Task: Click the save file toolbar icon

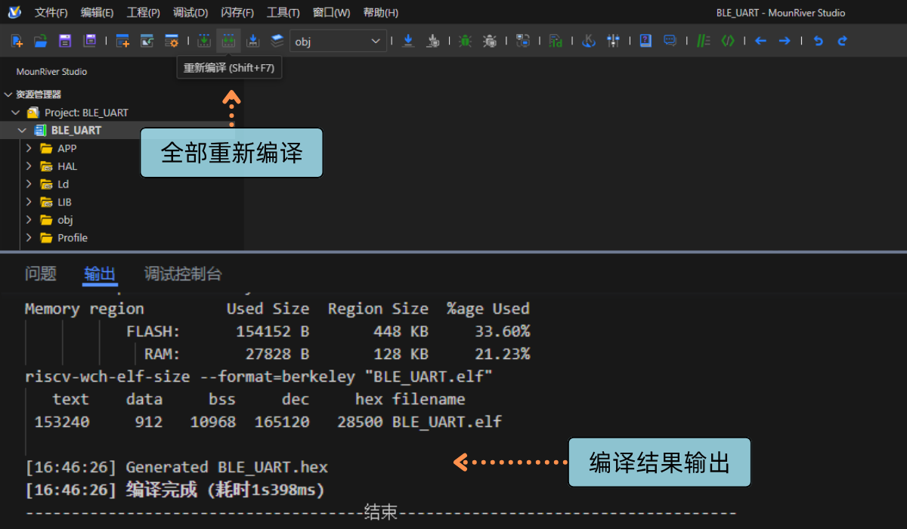Action: [65, 41]
